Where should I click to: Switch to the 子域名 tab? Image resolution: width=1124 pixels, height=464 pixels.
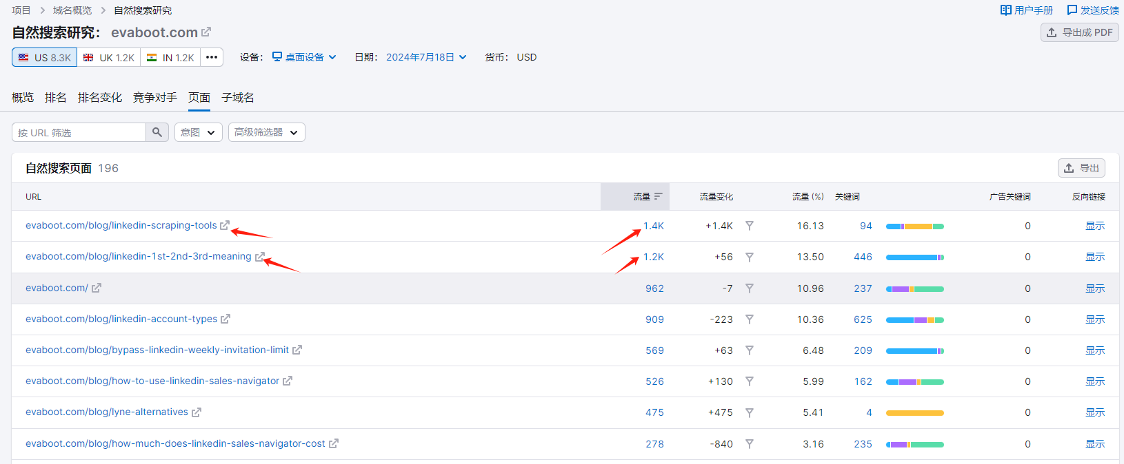pos(238,98)
